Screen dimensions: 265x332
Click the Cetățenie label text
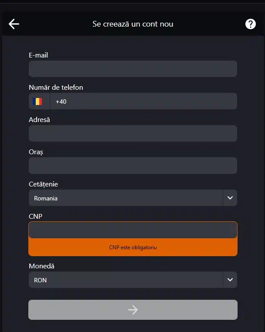point(43,184)
